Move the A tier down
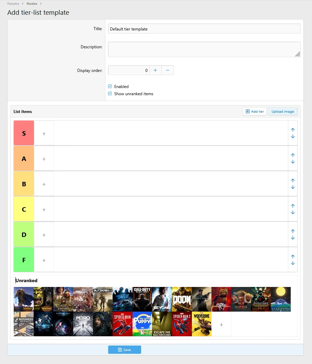The image size is (312, 364). [x=293, y=162]
